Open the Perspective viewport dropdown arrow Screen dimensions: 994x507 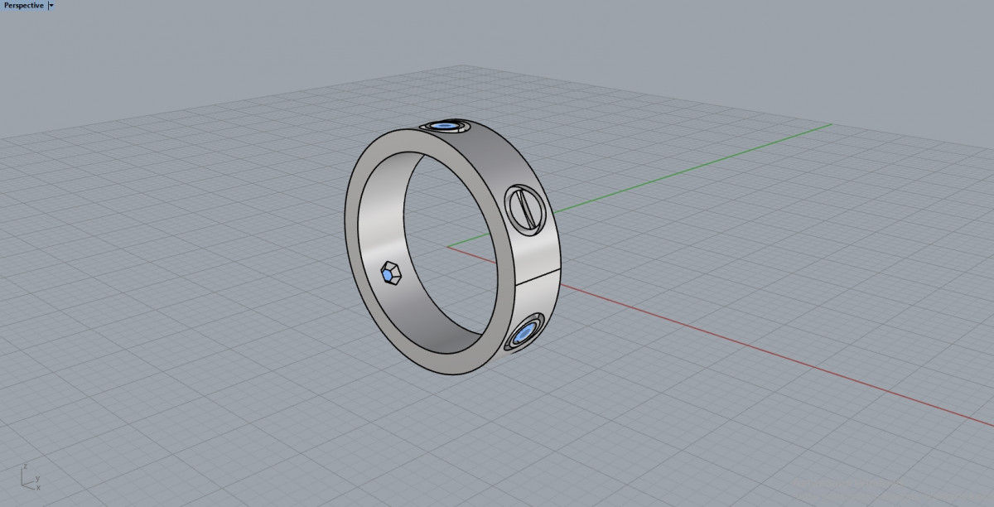(51, 5)
